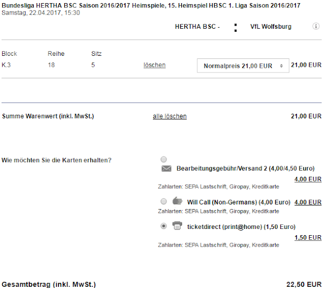Click the date Samstag, 22.04.2017, 15:30
The height and width of the screenshot is (292, 334).
click(x=41, y=13)
